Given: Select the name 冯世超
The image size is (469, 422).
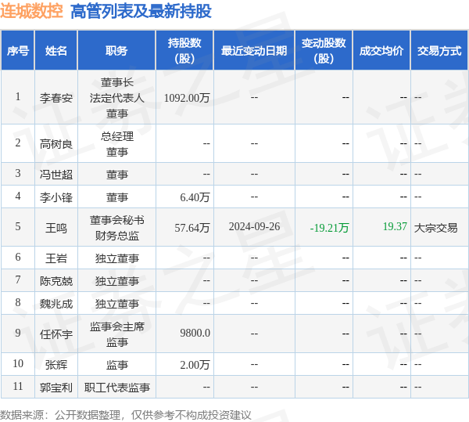Looking at the screenshot, I should point(56,175).
